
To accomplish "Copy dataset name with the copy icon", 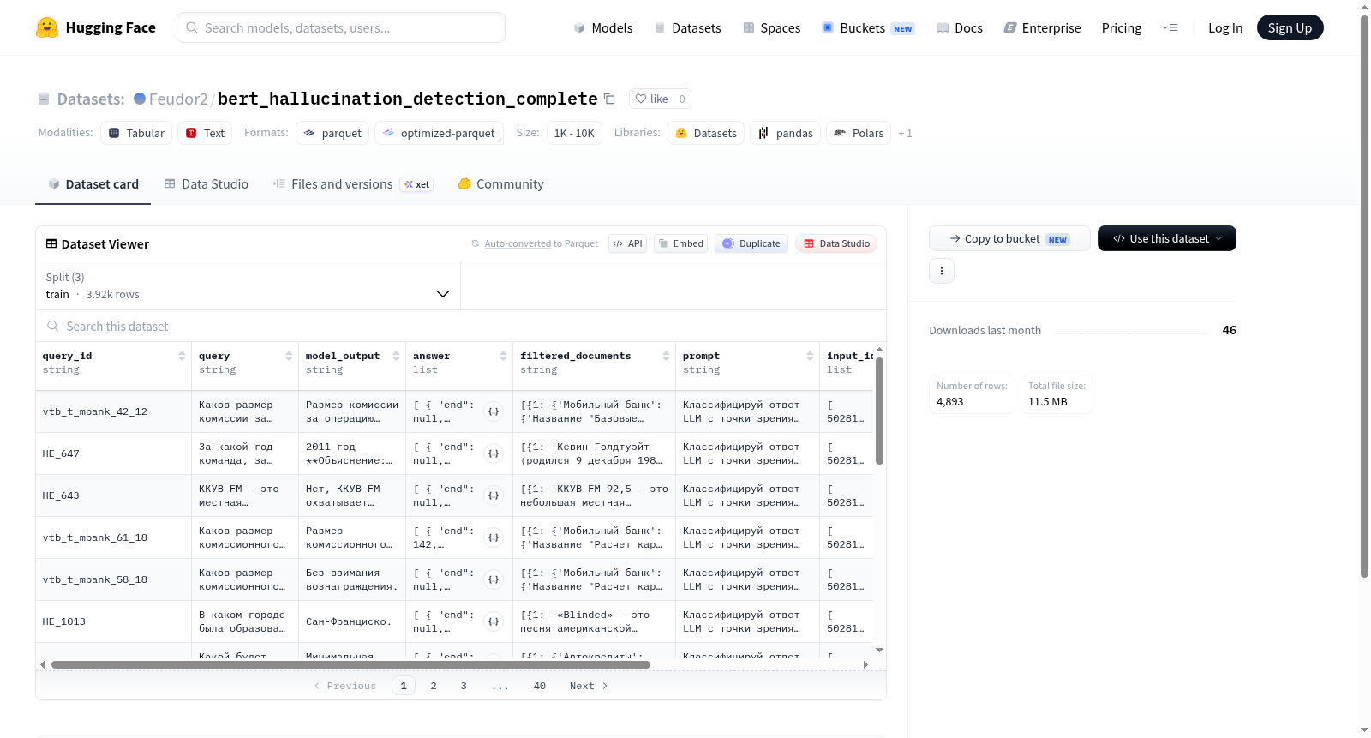I will click(x=609, y=99).
